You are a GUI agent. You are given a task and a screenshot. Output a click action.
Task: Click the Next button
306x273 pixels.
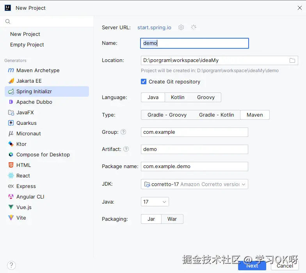(x=252, y=266)
